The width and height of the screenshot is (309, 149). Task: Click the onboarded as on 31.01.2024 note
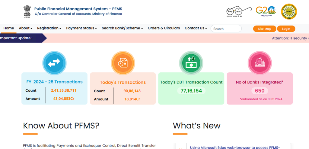261,99
